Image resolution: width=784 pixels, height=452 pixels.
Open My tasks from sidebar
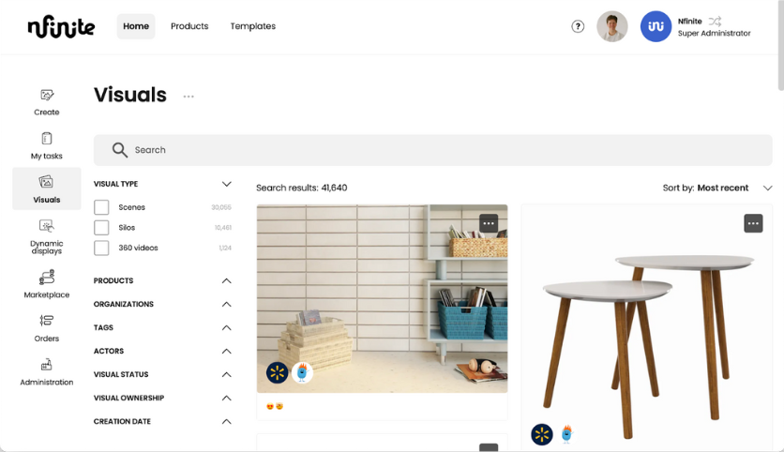click(x=47, y=145)
